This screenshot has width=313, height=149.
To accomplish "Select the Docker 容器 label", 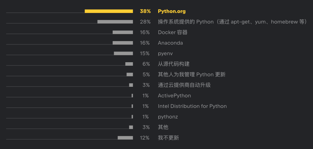I will click(x=173, y=32).
